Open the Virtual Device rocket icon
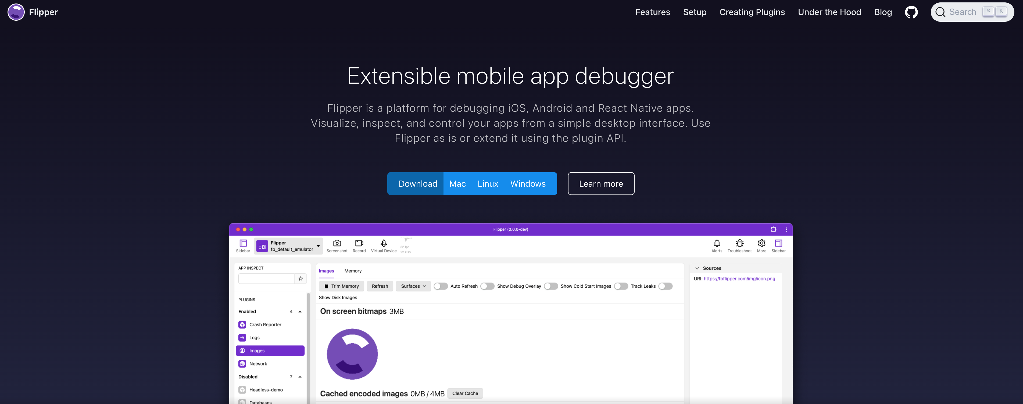This screenshot has width=1023, height=404. tap(384, 243)
